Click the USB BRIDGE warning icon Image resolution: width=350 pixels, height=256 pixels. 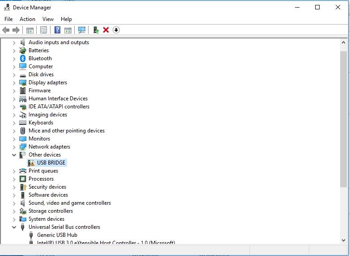[x=31, y=163]
